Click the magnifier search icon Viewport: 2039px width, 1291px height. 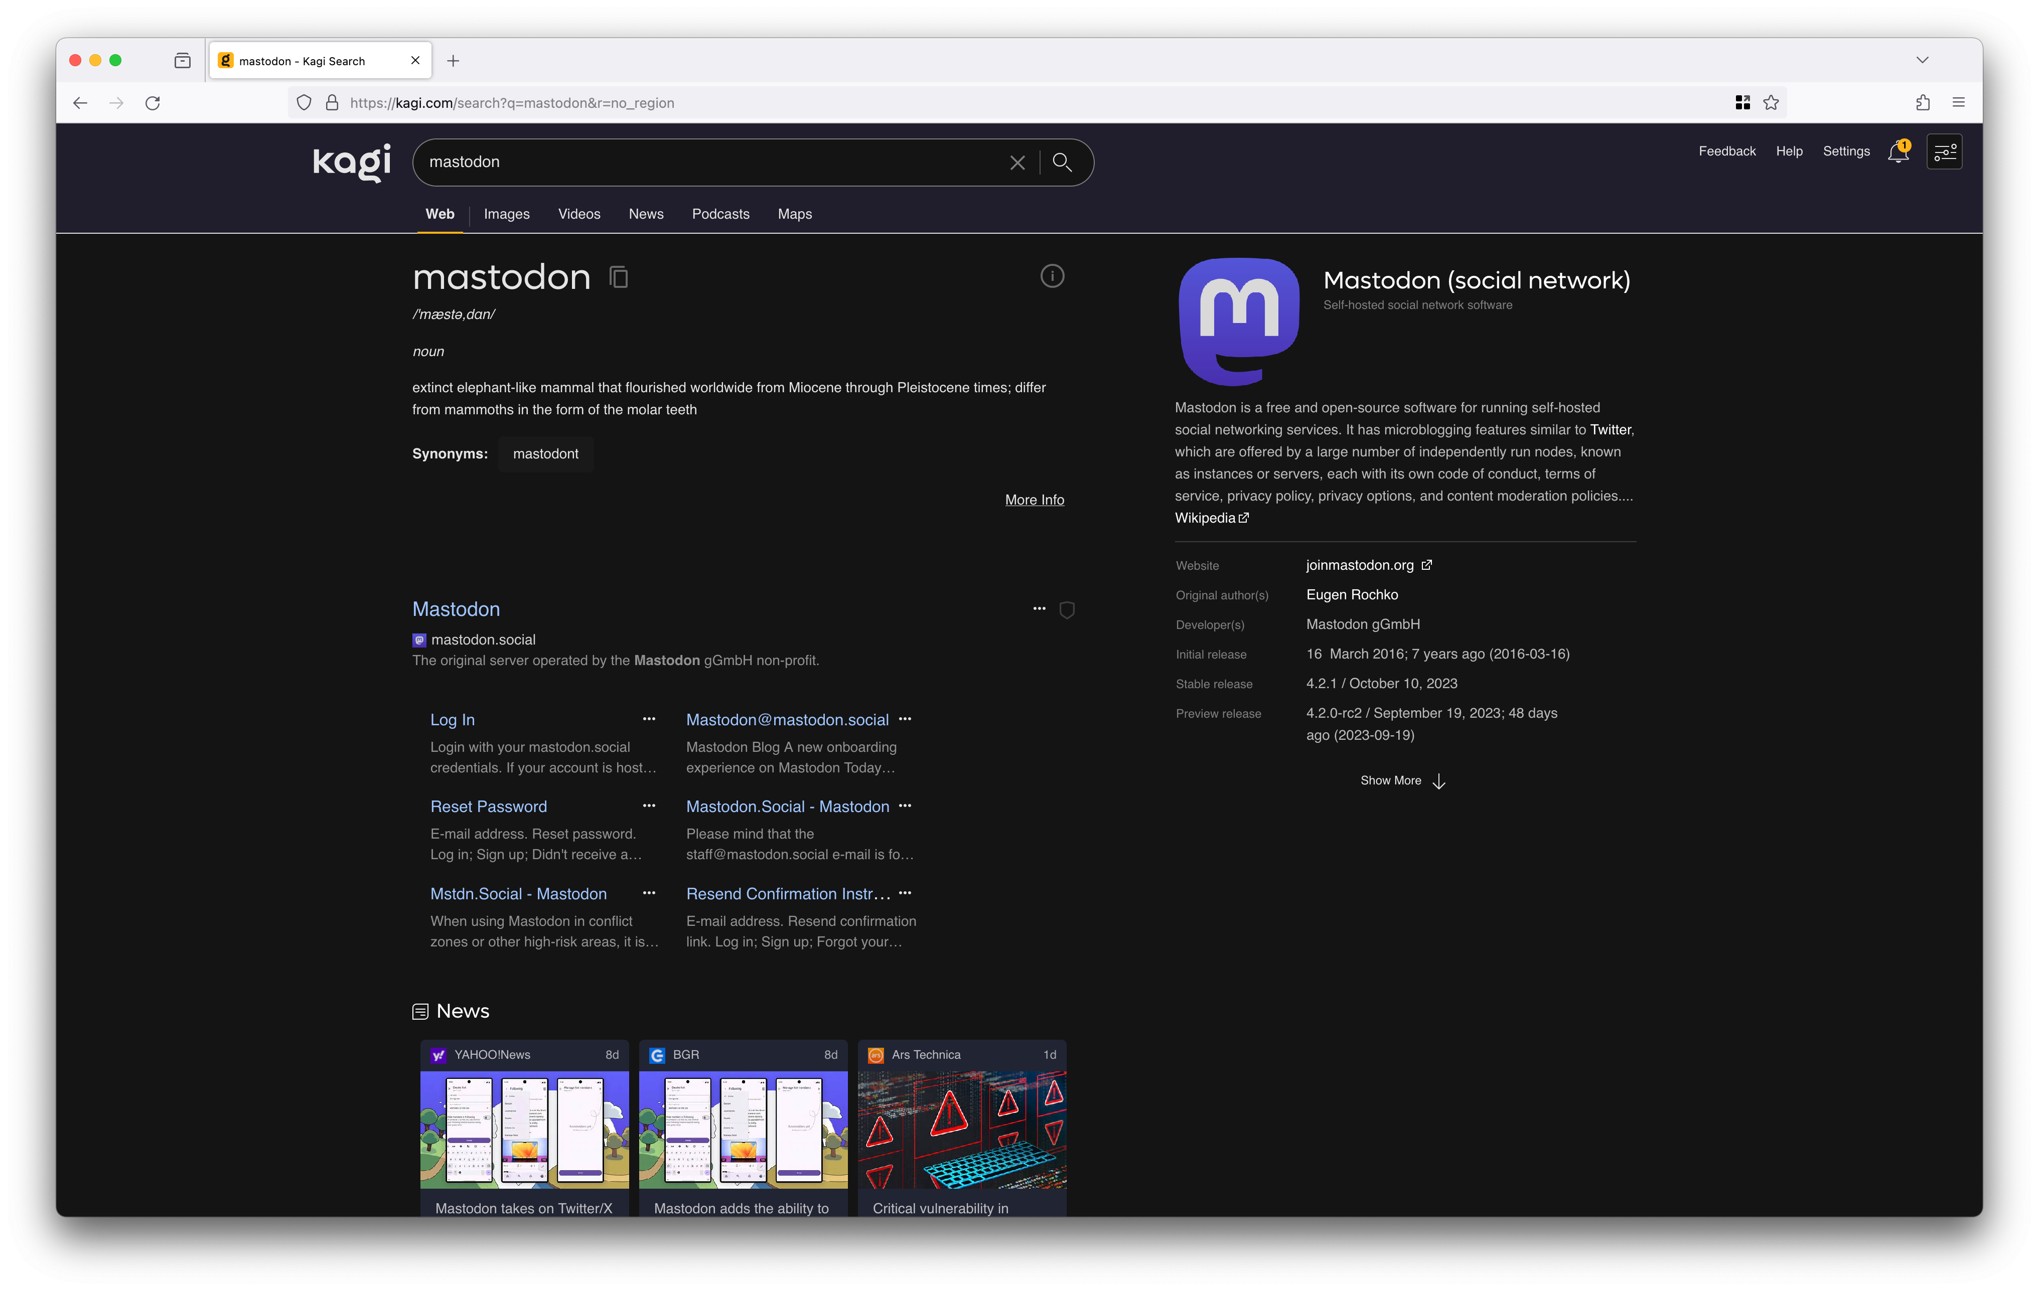[x=1062, y=163]
